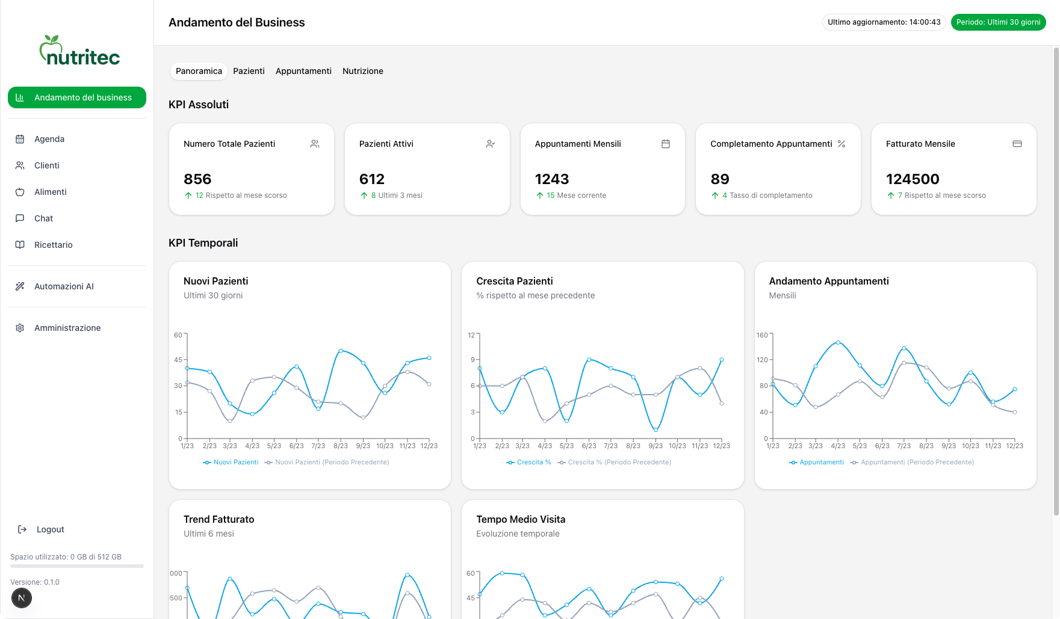The width and height of the screenshot is (1060, 619).
Task: Toggle Nuovi Pazienti (Periodo Precedente) legend
Action: point(327,462)
